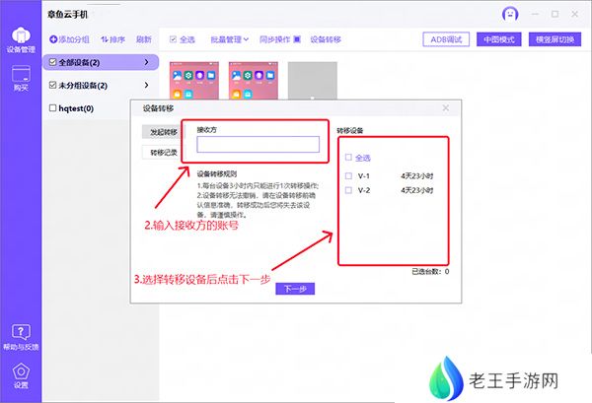Click the V-2 remaining time 4天23小时
Viewport: 592px width, 403px height.
(x=416, y=190)
